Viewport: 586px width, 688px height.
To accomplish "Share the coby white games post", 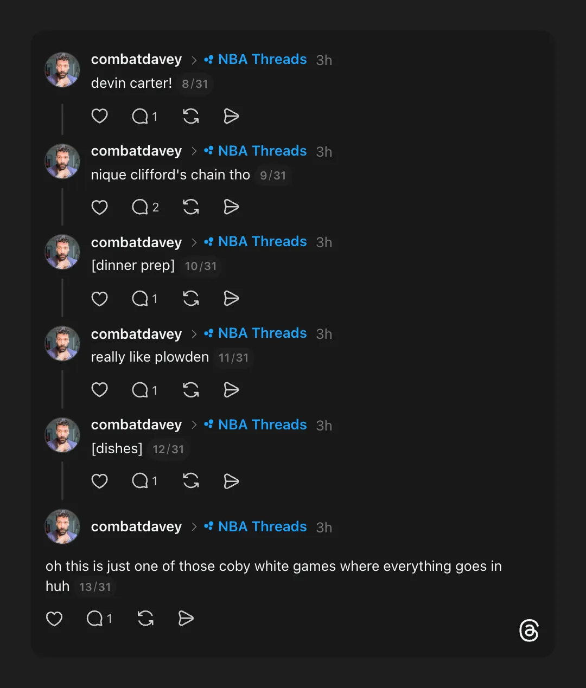I will (x=186, y=619).
